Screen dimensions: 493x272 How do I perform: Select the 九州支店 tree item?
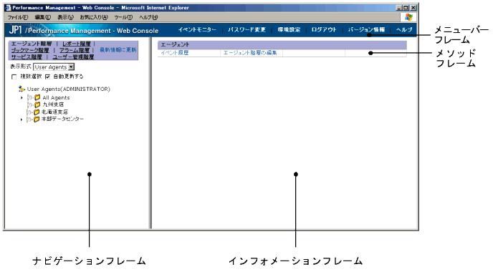pos(53,105)
